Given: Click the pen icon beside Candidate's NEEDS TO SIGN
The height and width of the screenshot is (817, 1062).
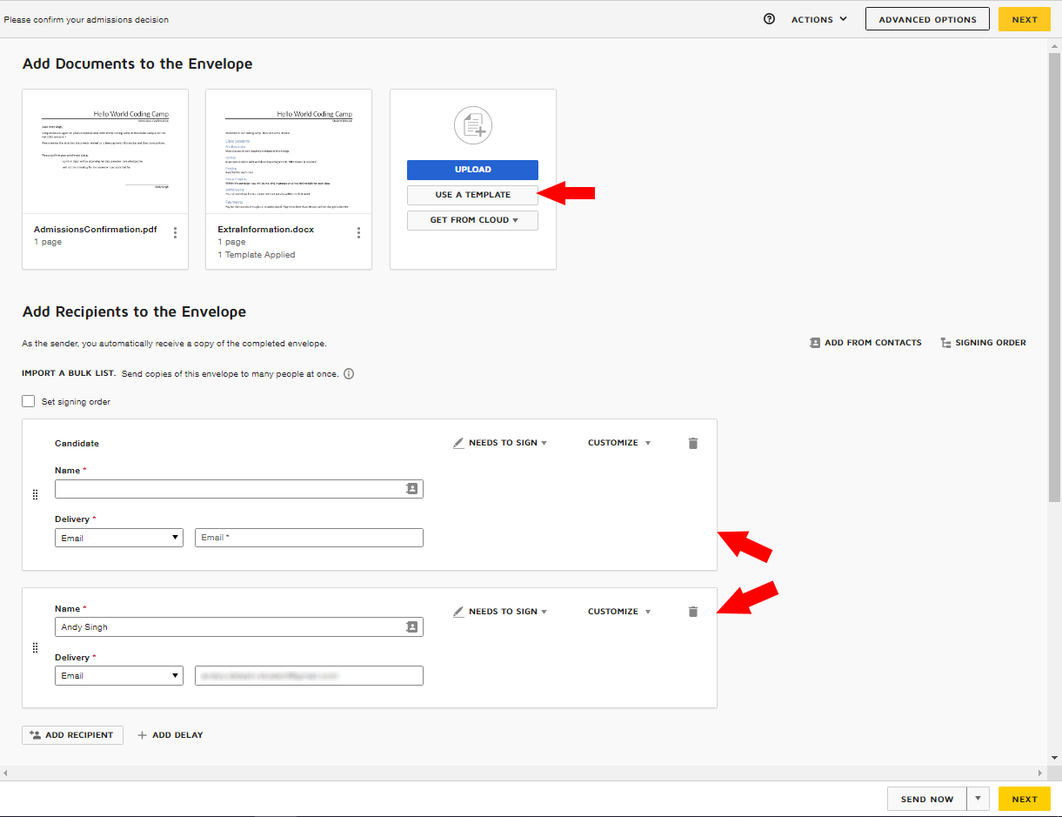Looking at the screenshot, I should (458, 442).
